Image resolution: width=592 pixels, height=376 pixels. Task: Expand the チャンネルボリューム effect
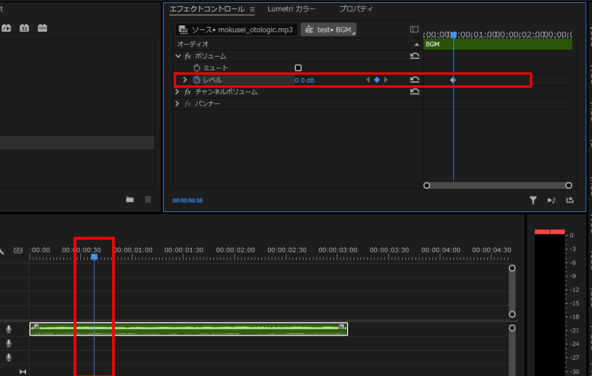click(178, 92)
